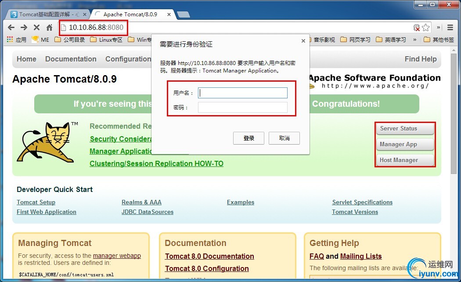The height and width of the screenshot is (282, 461).
Task: Focus the 密码 password field
Action: pyautogui.click(x=242, y=107)
